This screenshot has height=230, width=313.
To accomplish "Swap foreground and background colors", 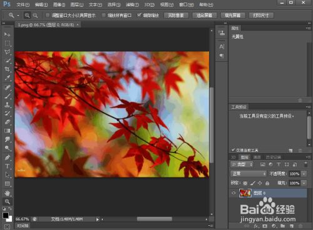I will pyautogui.click(x=10, y=208).
